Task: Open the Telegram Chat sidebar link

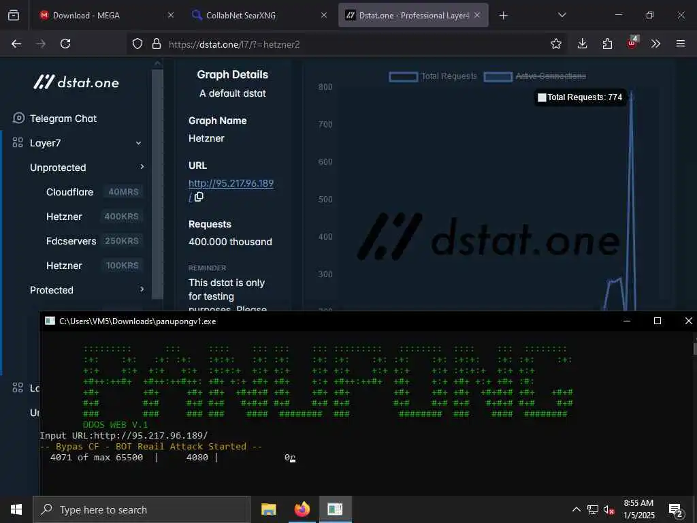Action: tap(63, 118)
